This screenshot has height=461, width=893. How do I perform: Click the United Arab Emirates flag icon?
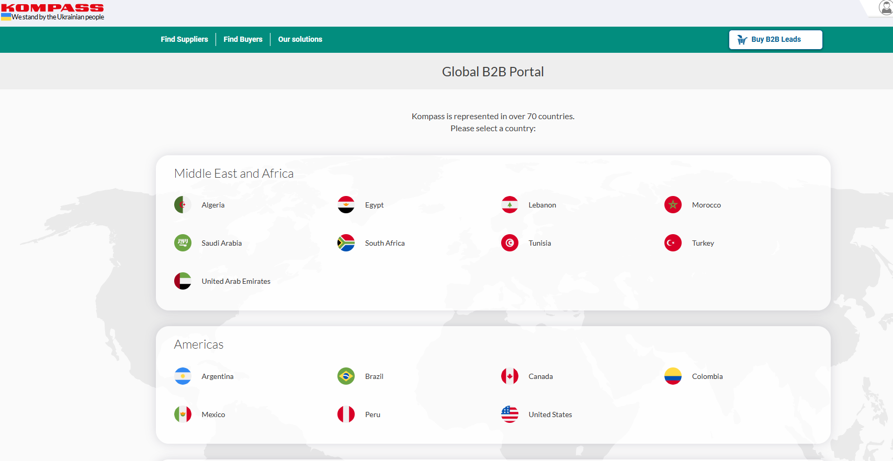[183, 281]
